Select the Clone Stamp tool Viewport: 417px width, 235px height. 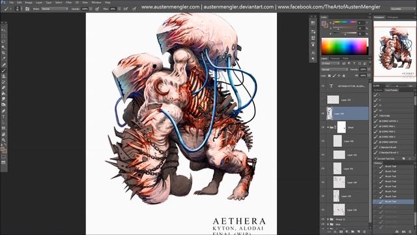click(x=3, y=76)
